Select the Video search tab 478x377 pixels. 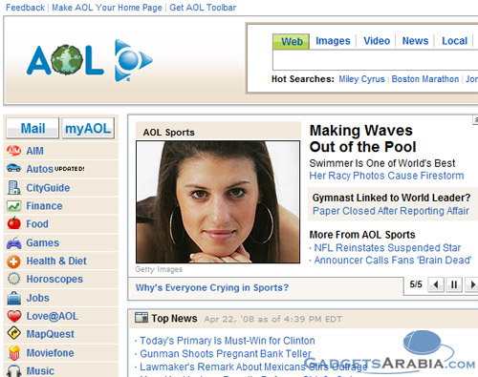[x=377, y=41]
